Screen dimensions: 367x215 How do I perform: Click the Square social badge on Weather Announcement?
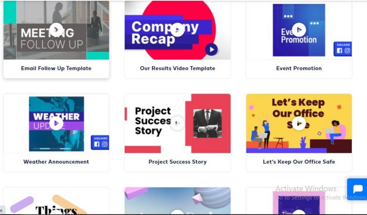pyautogui.click(x=100, y=142)
